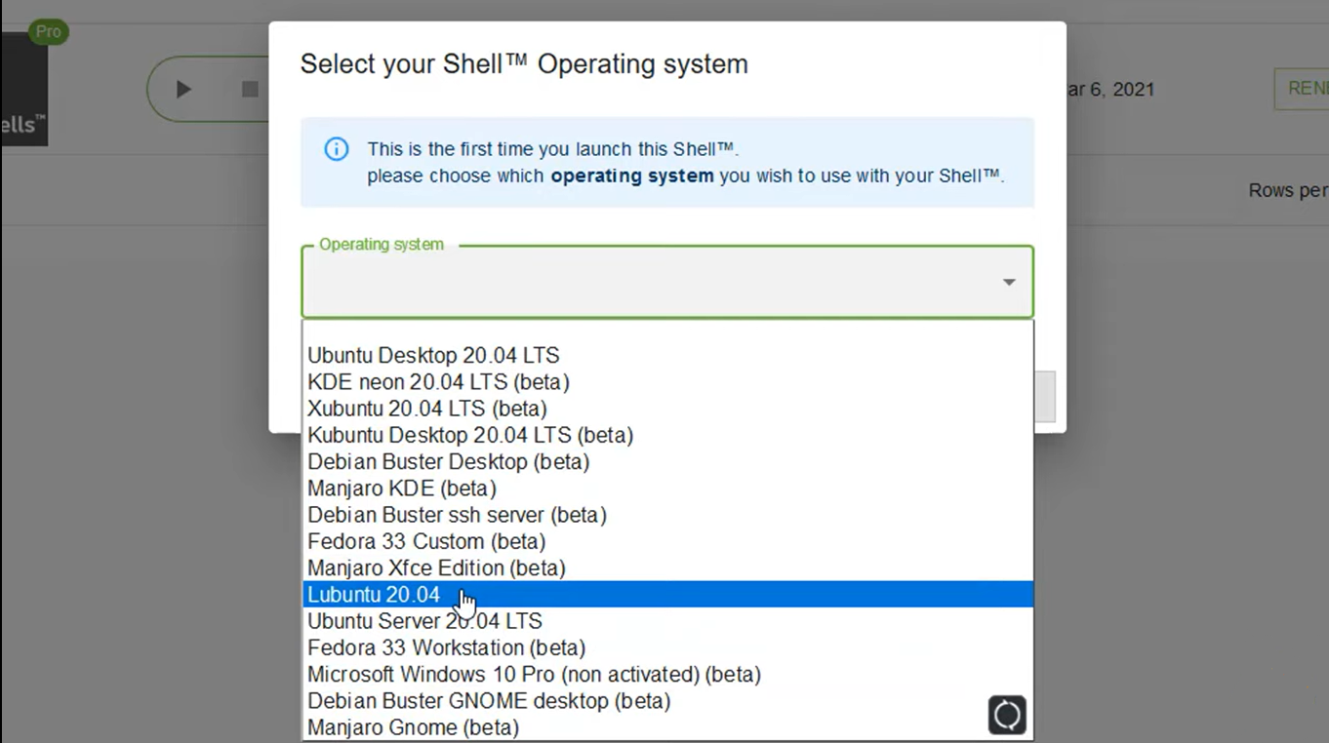The width and height of the screenshot is (1329, 743).
Task: Select KDE neon 20.04 LTS beta
Action: 438,382
